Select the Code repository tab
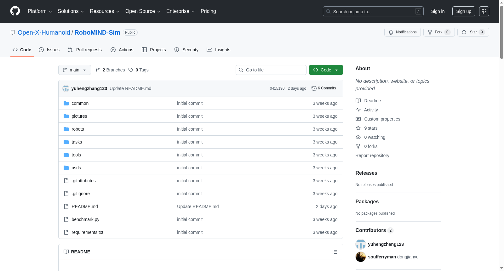Image resolution: width=504 pixels, height=271 pixels. pos(22,50)
